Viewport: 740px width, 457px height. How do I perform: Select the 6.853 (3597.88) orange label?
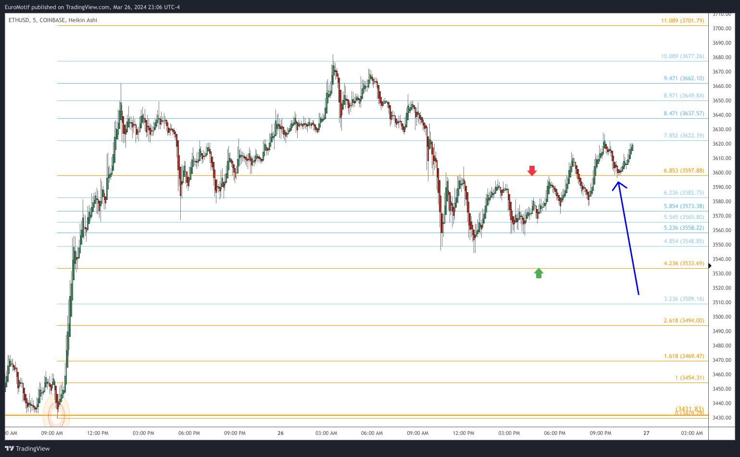(684, 171)
